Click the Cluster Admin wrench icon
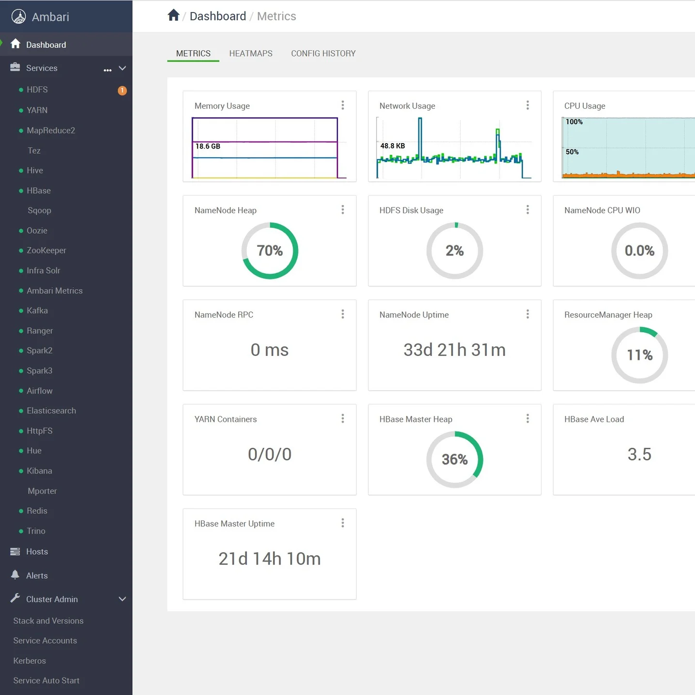 point(15,598)
